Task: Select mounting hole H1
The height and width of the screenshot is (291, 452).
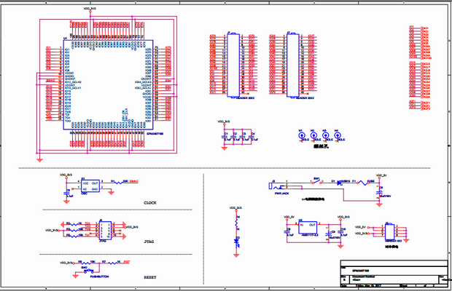Action: 302,135
